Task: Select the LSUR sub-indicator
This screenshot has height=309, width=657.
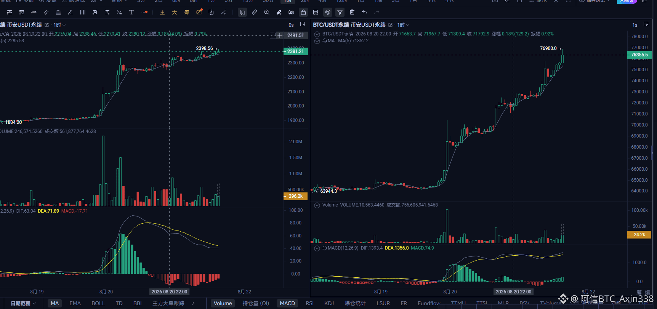Action: (383, 303)
